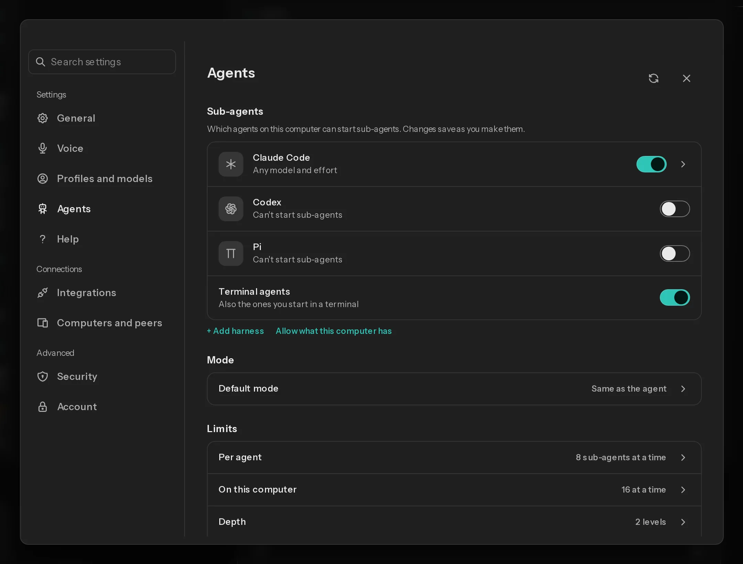Click '8 sub-agents at a time' value

[621, 457]
